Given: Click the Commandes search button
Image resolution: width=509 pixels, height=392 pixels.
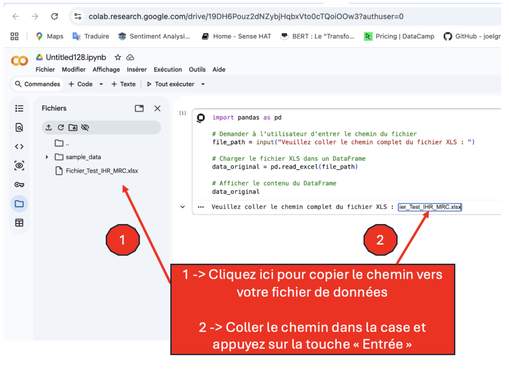Looking at the screenshot, I should (x=37, y=84).
